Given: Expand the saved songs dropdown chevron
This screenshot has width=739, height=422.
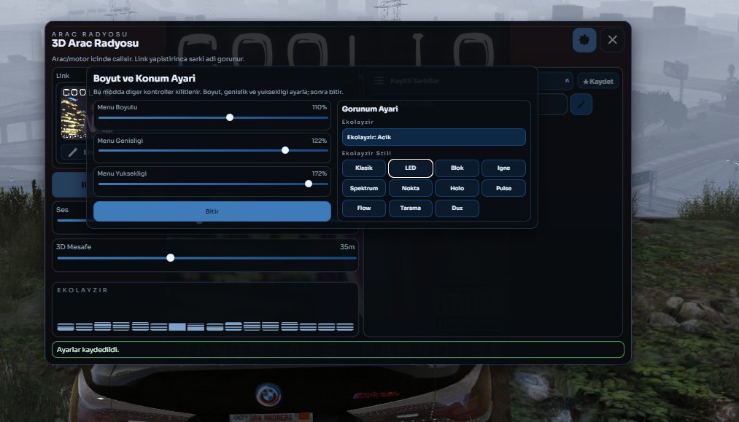Looking at the screenshot, I should (x=567, y=81).
